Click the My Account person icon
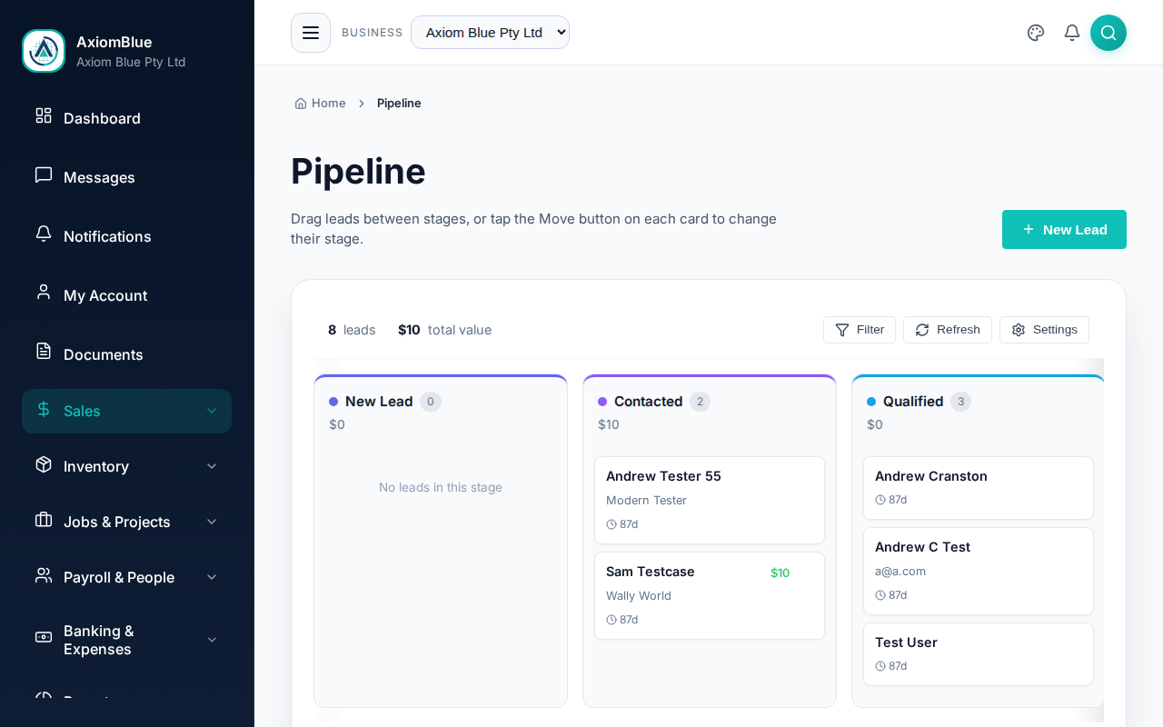1163x727 pixels. click(44, 292)
